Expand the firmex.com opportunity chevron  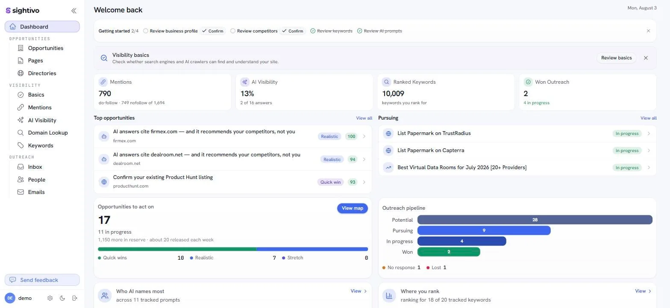pyautogui.click(x=364, y=136)
